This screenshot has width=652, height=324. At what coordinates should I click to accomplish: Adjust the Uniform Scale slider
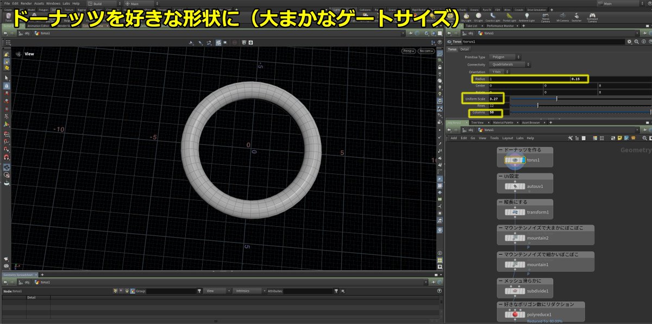580,98
